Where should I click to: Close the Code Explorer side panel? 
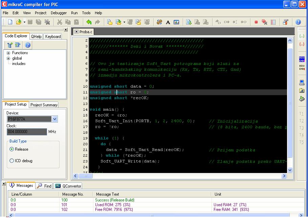pyautogui.click(x=66, y=30)
